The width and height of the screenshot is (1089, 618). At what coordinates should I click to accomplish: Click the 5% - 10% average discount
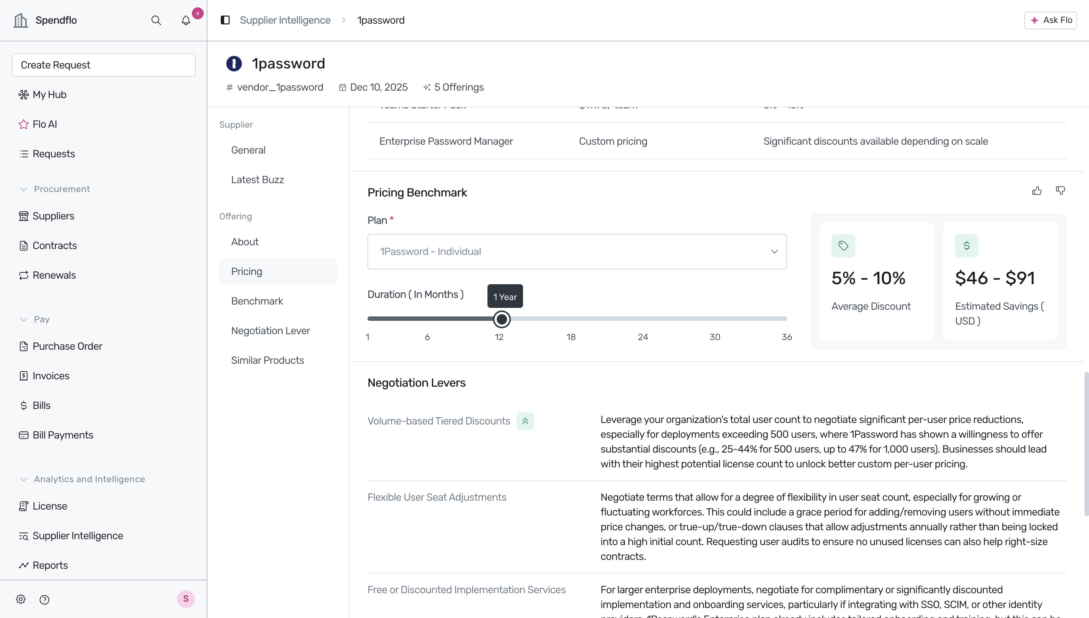click(x=868, y=278)
